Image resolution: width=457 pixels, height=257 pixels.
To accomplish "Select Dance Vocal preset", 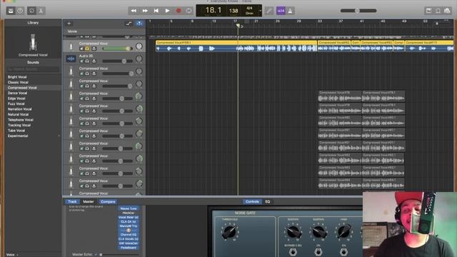I will click(x=17, y=93).
